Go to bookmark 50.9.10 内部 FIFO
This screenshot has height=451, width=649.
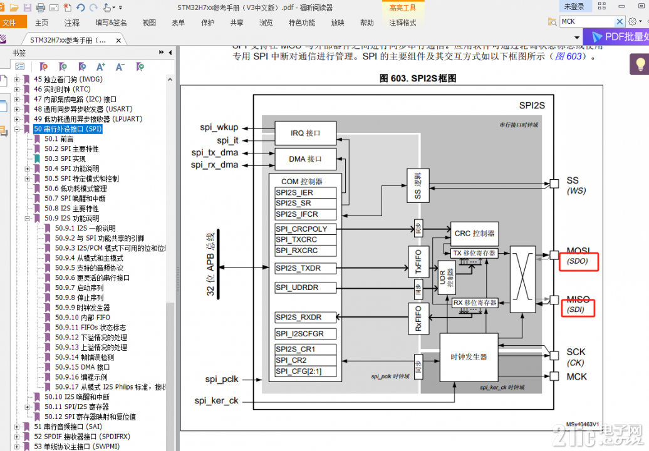click(x=82, y=318)
